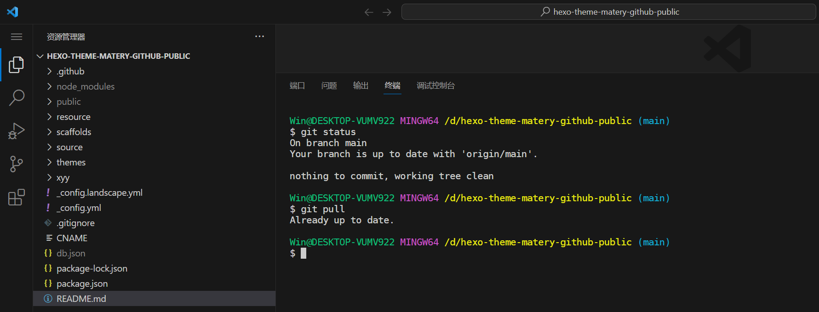This screenshot has width=819, height=312.
Task: Expand the themes folder
Action: pyautogui.click(x=49, y=162)
